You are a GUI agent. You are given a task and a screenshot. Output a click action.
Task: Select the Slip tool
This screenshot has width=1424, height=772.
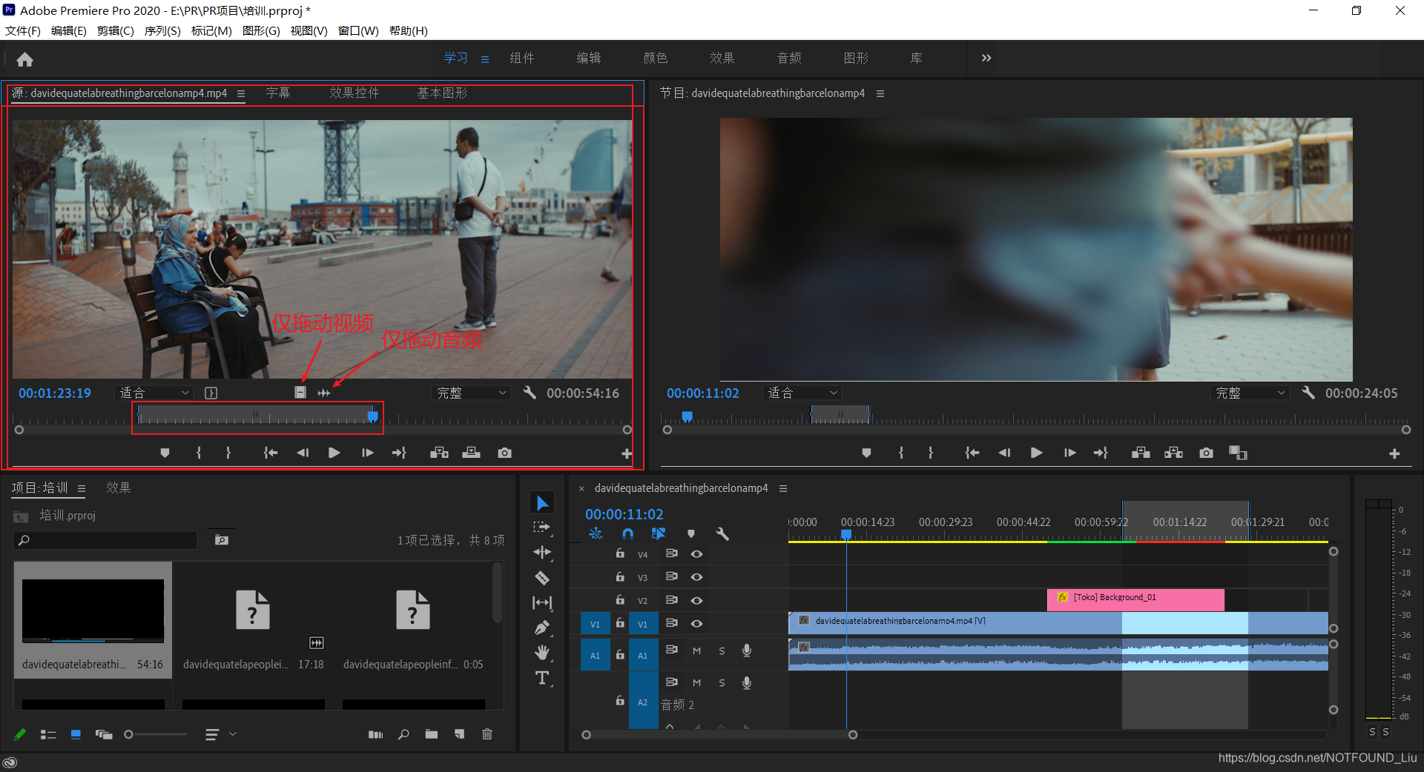click(x=542, y=603)
